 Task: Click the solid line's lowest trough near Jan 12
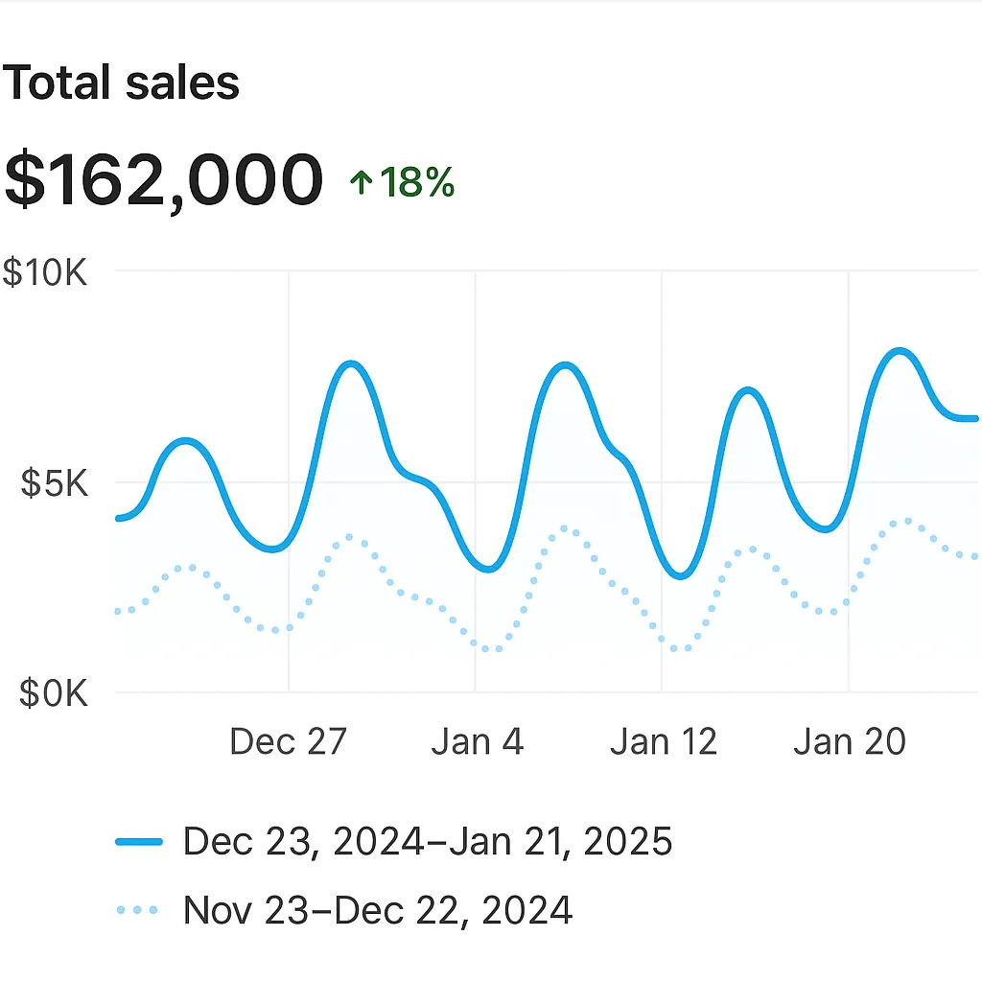pyautogui.click(x=681, y=575)
